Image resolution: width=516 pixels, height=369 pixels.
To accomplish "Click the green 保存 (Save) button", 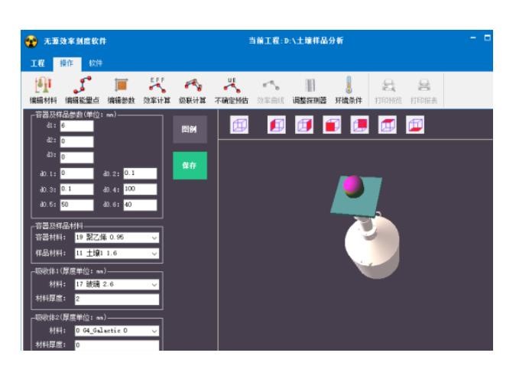I will click(189, 165).
